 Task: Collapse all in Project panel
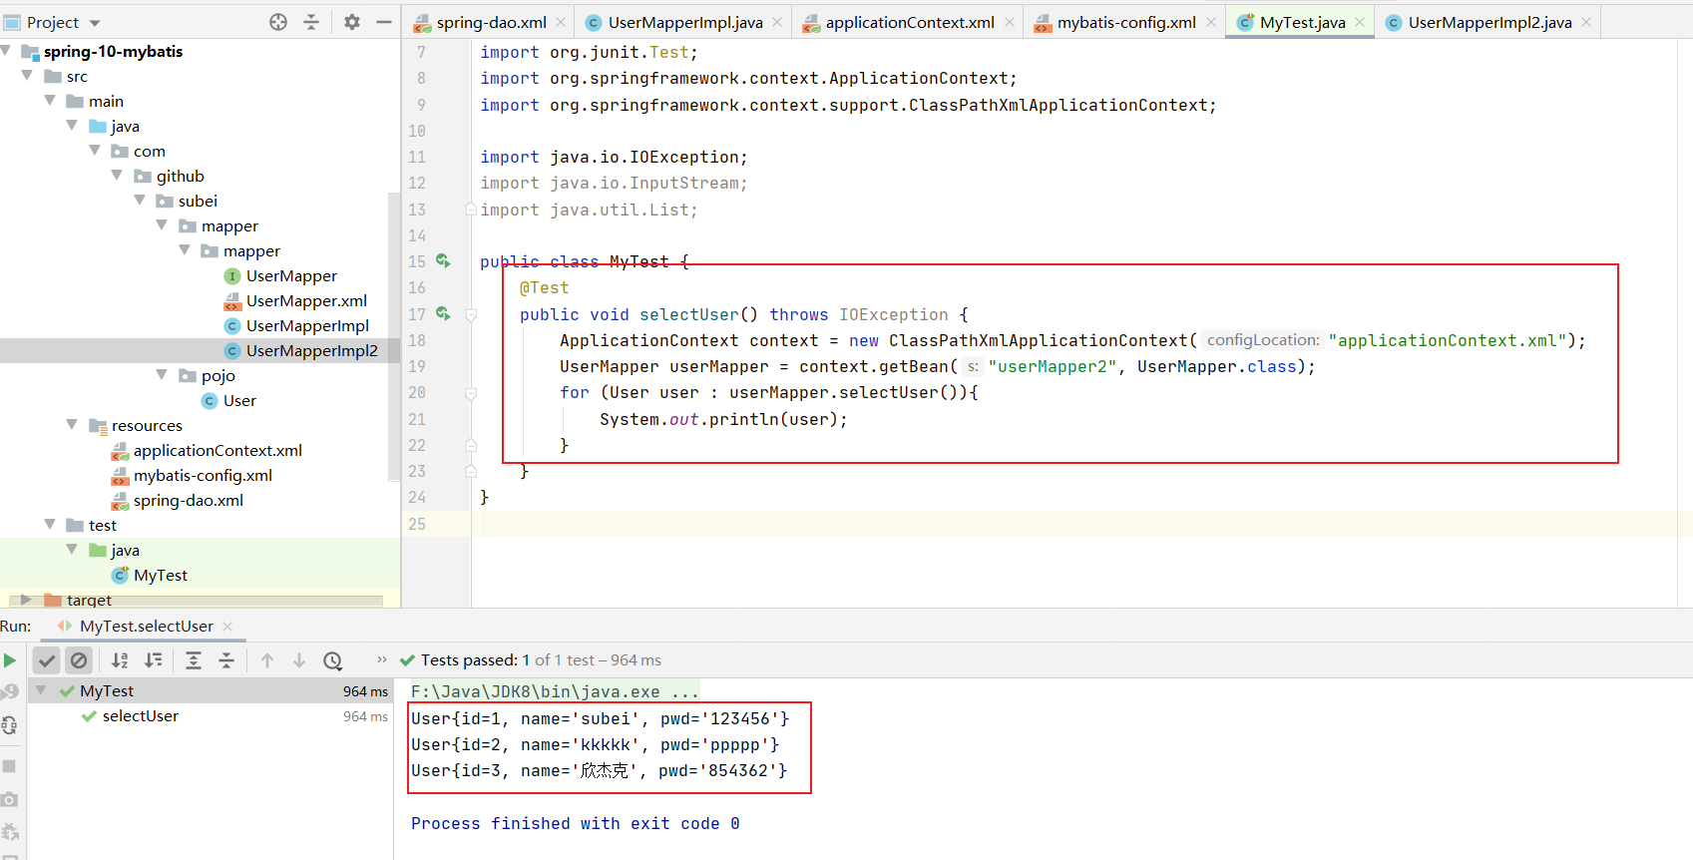(x=311, y=22)
